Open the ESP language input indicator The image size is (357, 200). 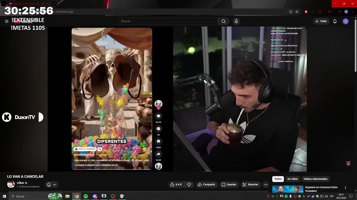(x=332, y=196)
